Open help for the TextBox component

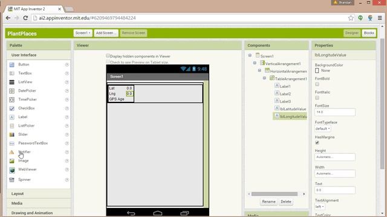coord(67,74)
